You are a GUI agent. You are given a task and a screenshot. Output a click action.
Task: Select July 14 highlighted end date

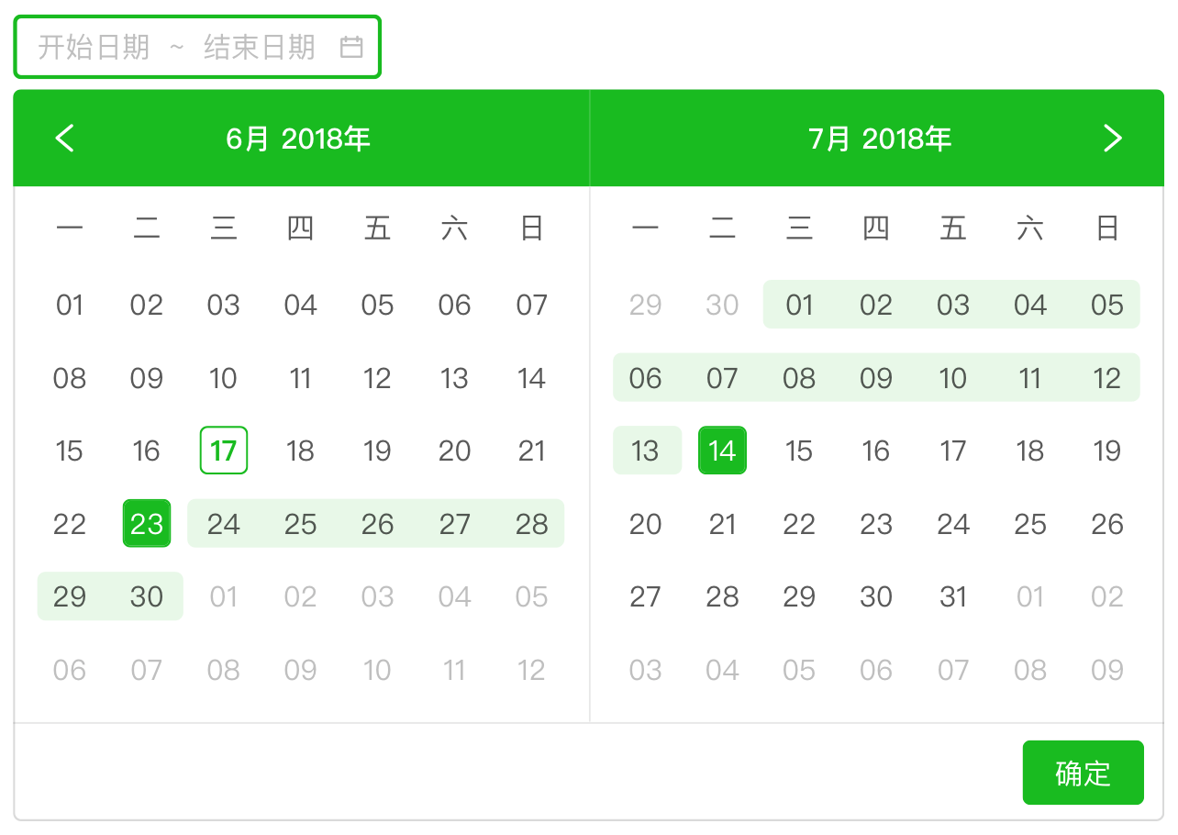723,451
